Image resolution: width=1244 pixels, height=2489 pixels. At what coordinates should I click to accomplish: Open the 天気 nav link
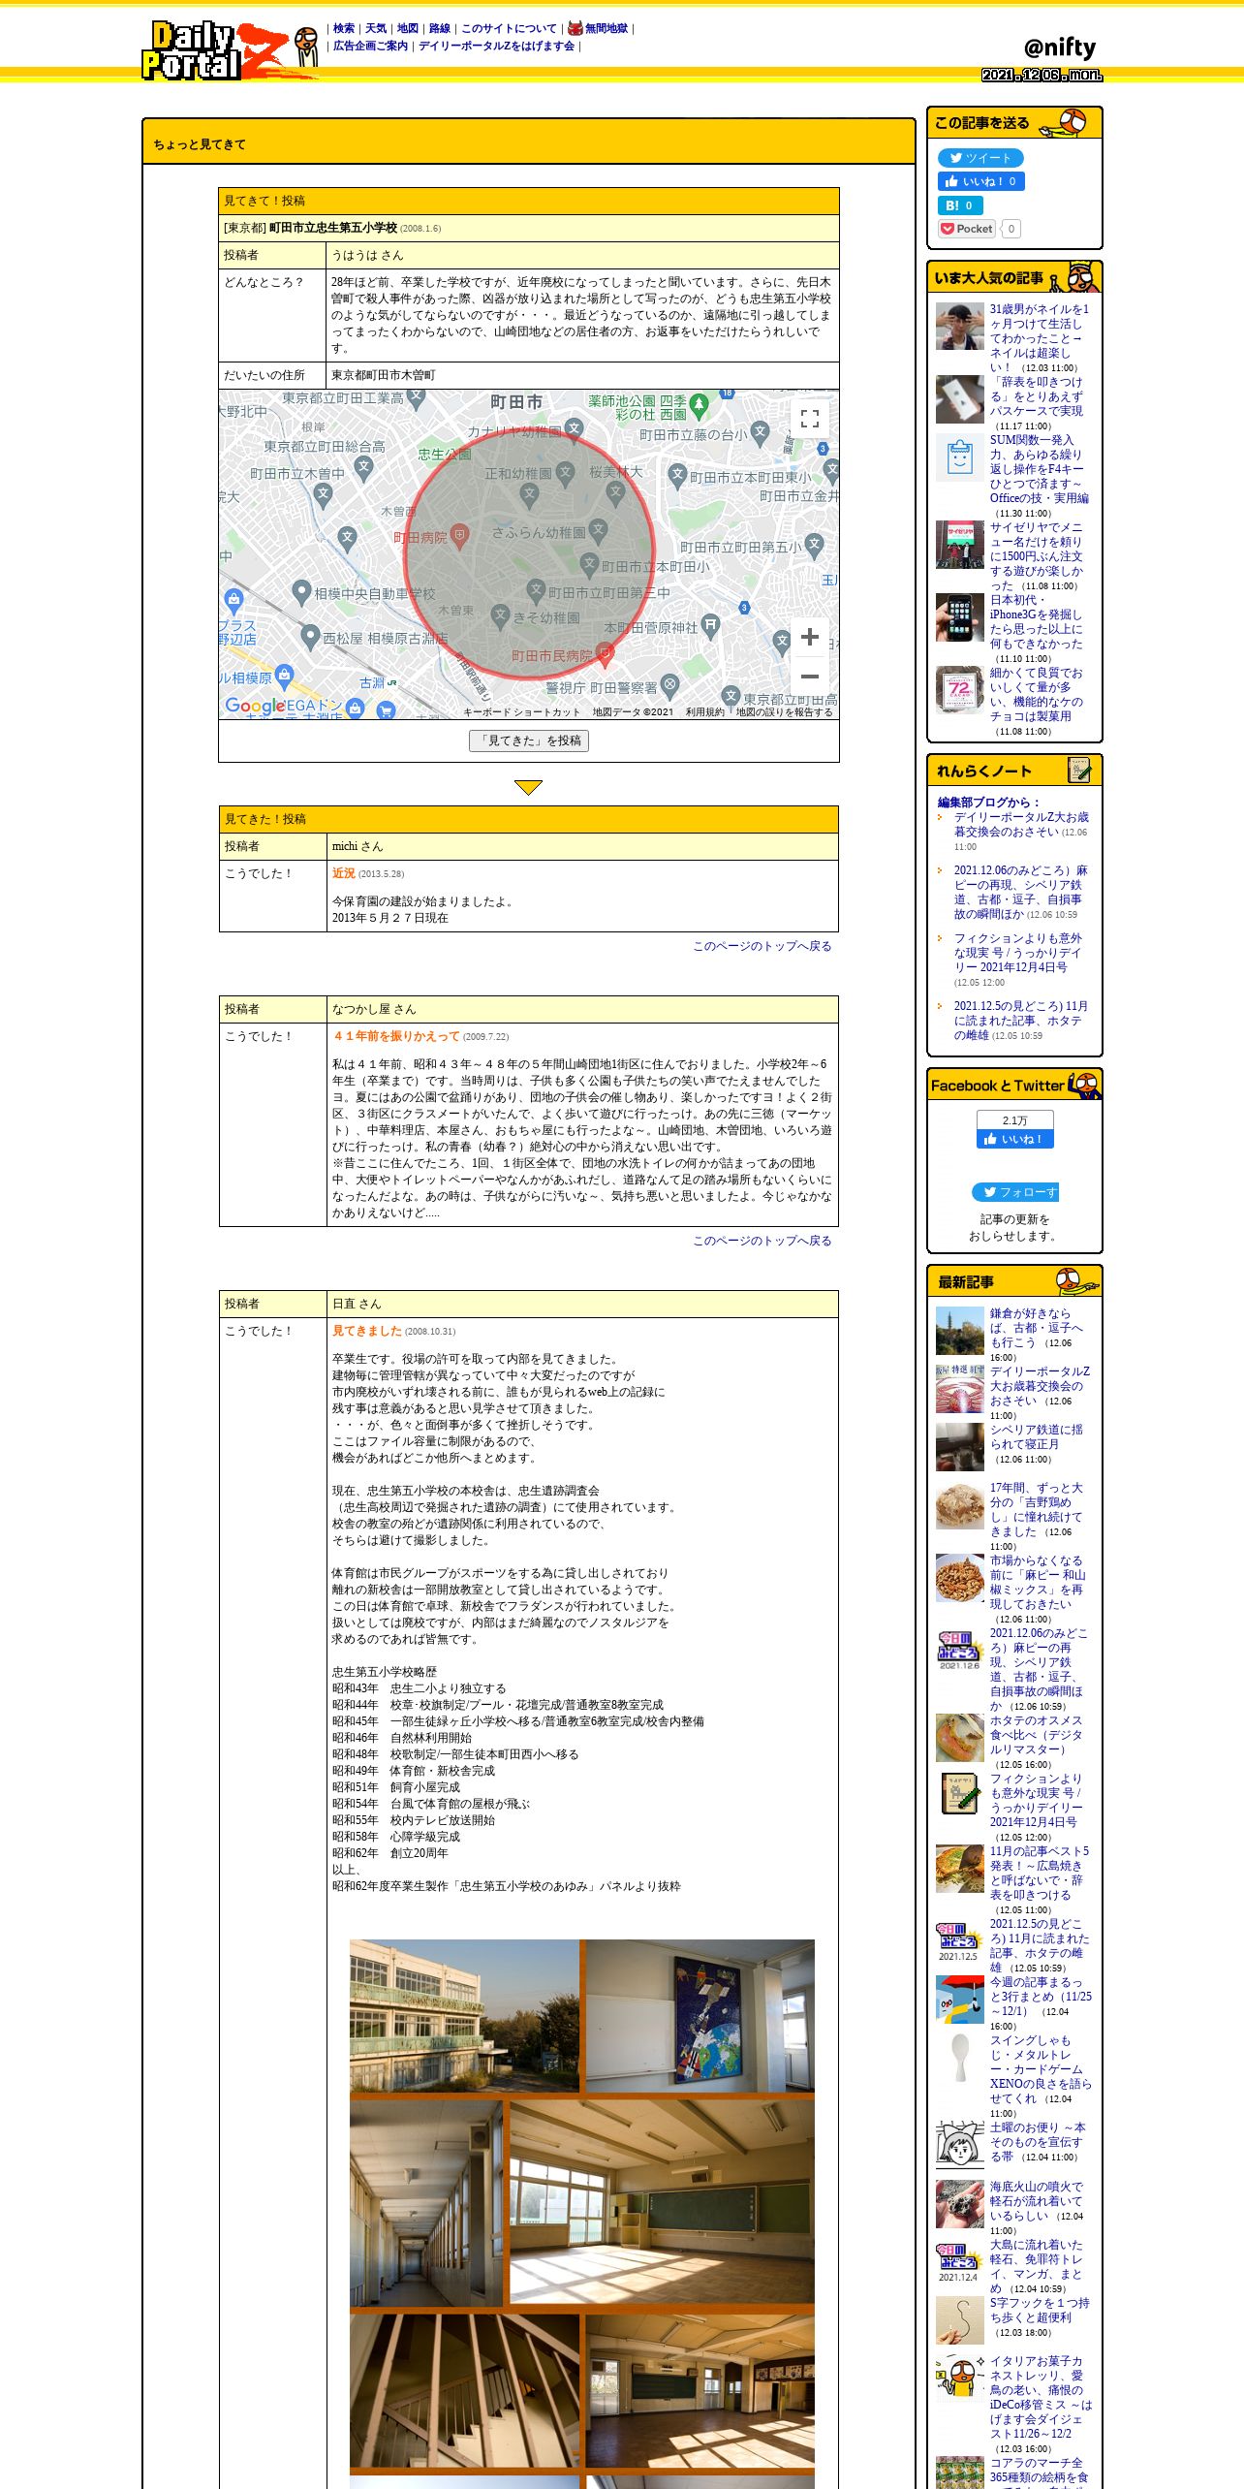(376, 29)
